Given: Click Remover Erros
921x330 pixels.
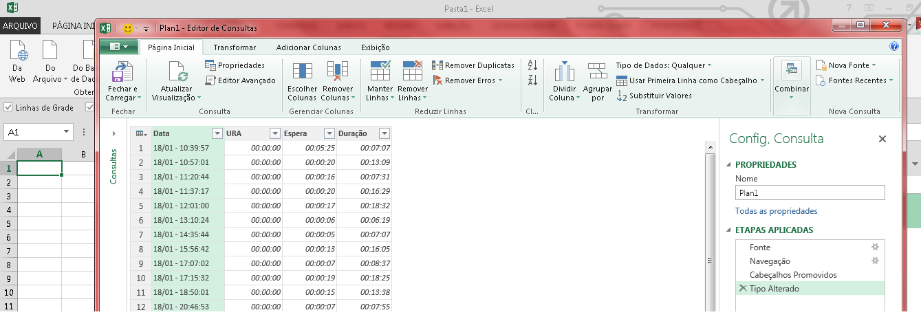Looking at the screenshot, I should tap(466, 80).
